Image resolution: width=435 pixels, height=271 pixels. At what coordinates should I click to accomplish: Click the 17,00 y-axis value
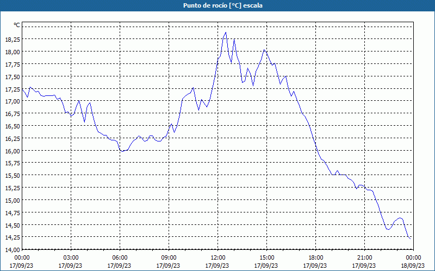point(13,101)
